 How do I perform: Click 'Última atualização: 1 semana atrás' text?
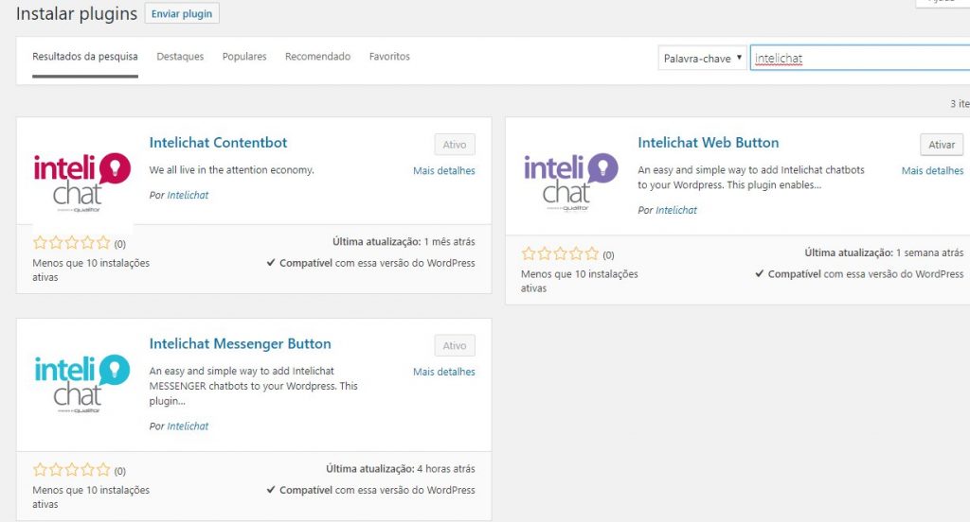884,252
